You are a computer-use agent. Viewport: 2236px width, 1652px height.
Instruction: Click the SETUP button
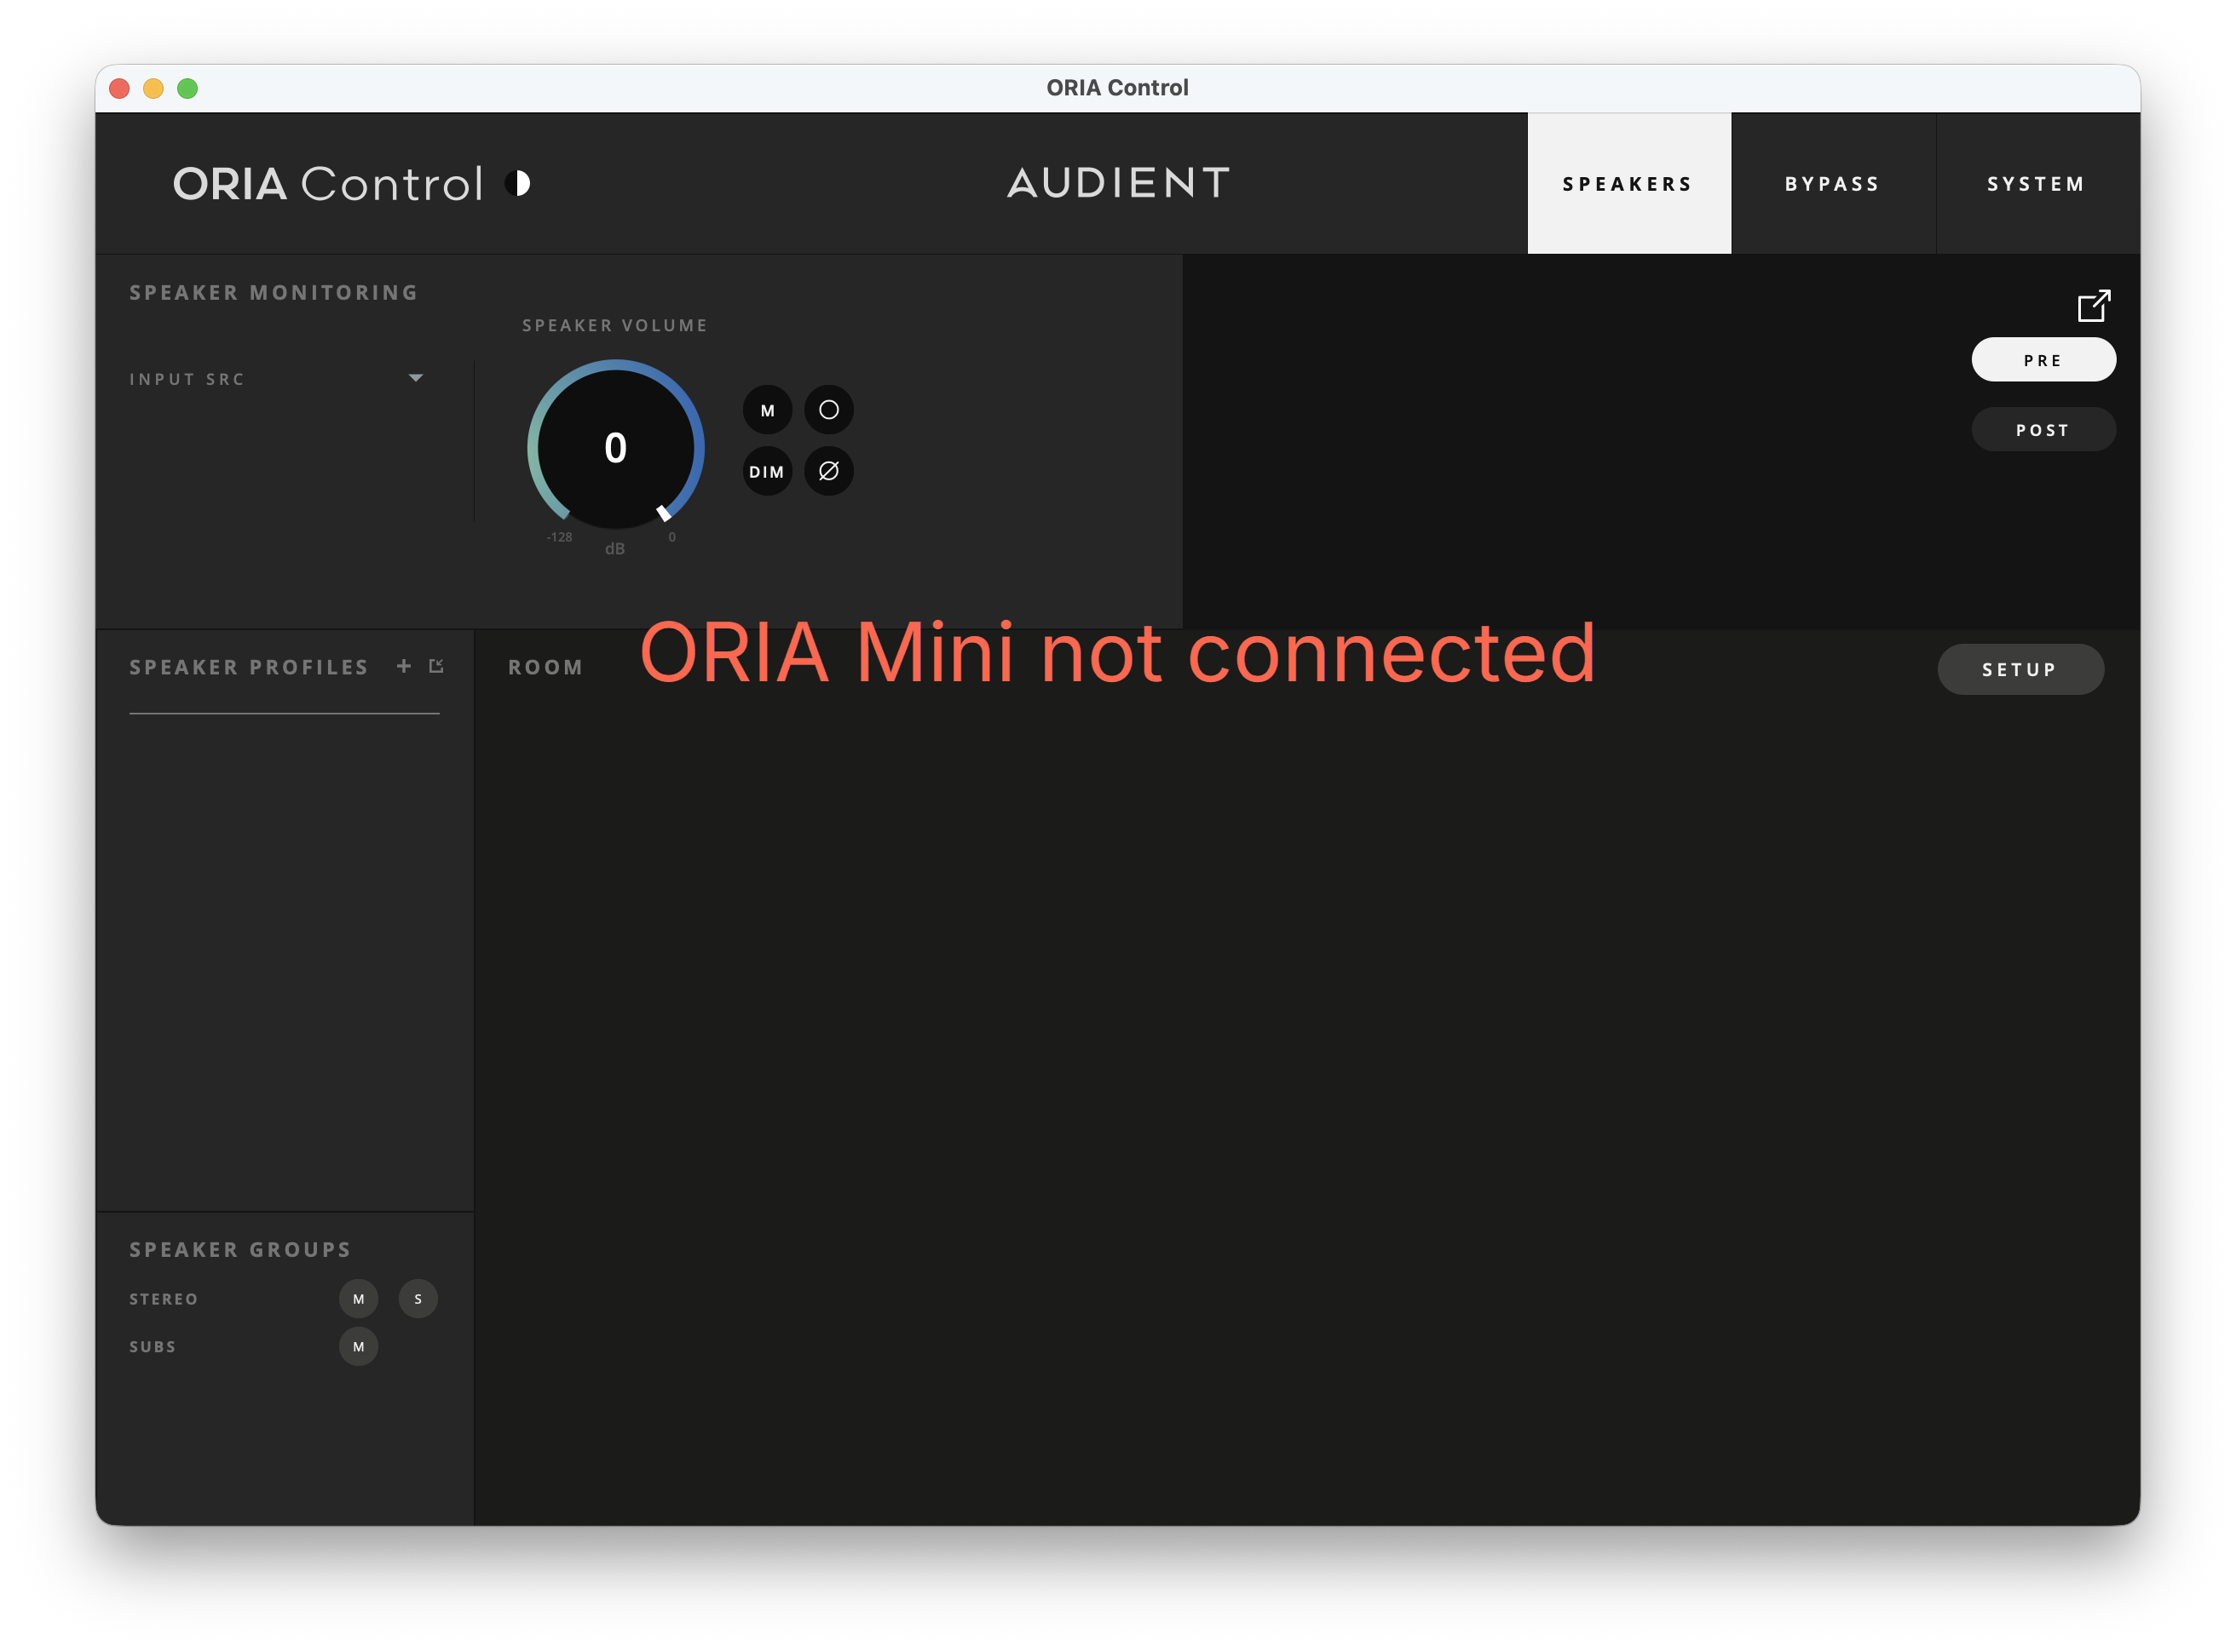[2020, 669]
